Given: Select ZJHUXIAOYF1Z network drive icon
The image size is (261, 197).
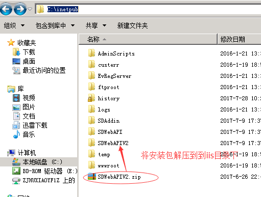Looking at the screenshot, I should (16, 181).
